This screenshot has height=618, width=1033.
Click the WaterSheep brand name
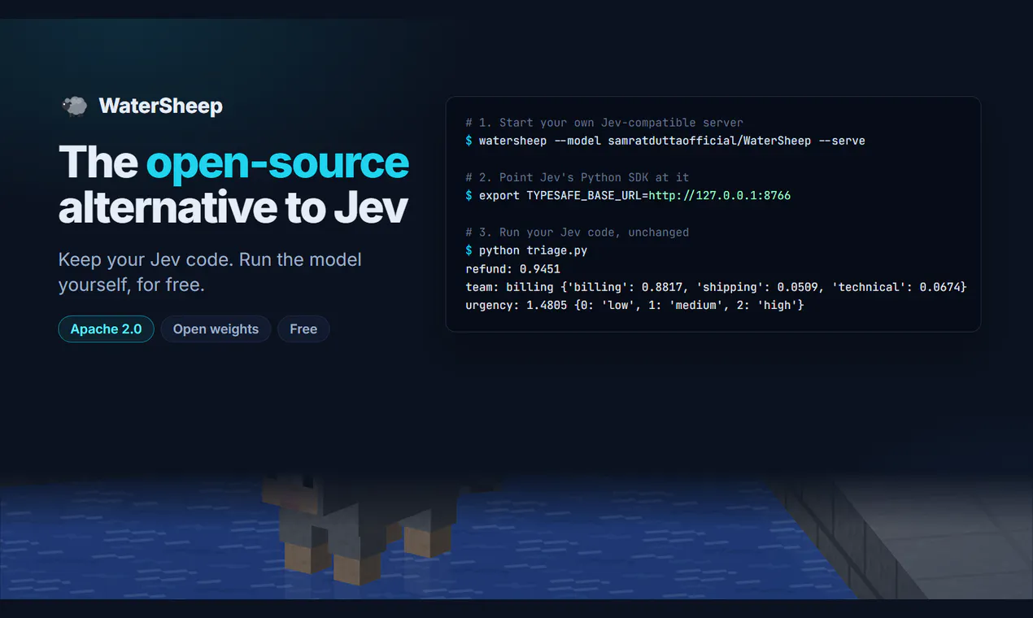click(x=160, y=106)
